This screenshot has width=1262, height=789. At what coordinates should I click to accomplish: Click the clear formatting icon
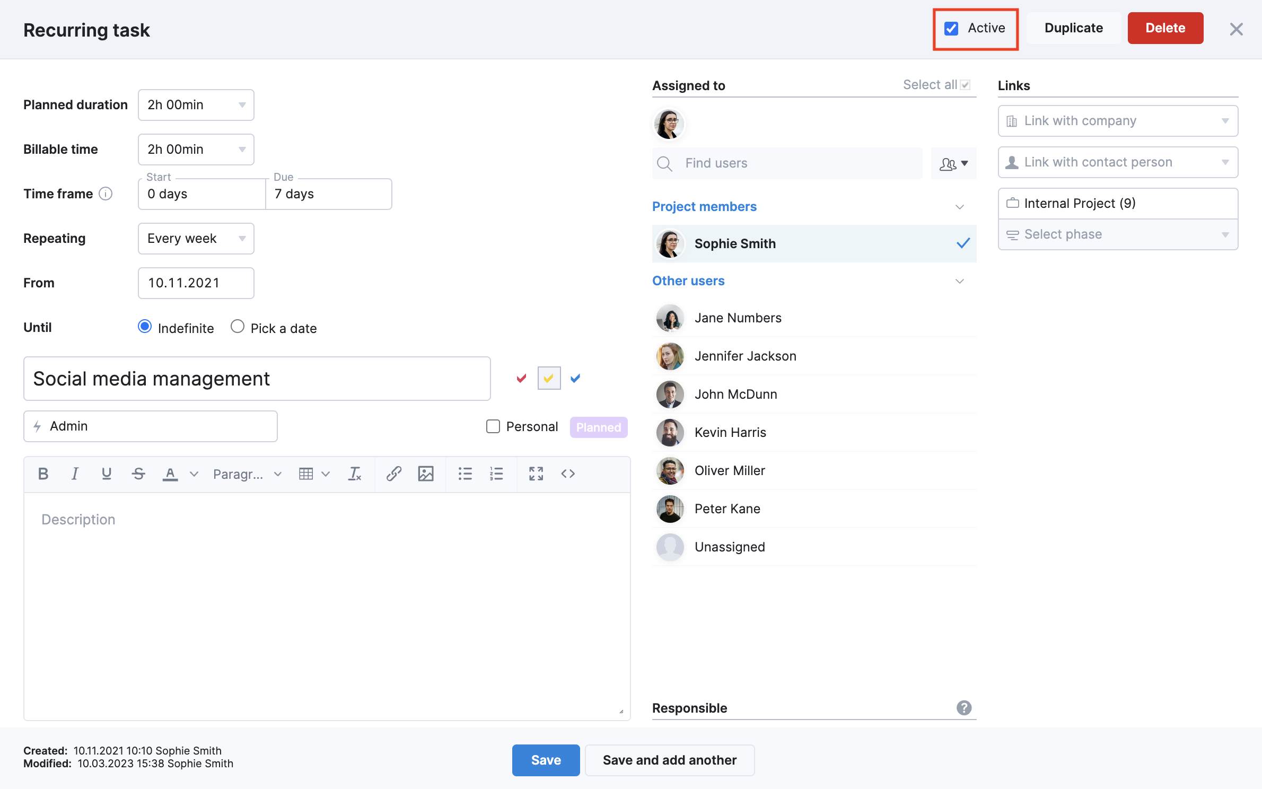pyautogui.click(x=354, y=474)
